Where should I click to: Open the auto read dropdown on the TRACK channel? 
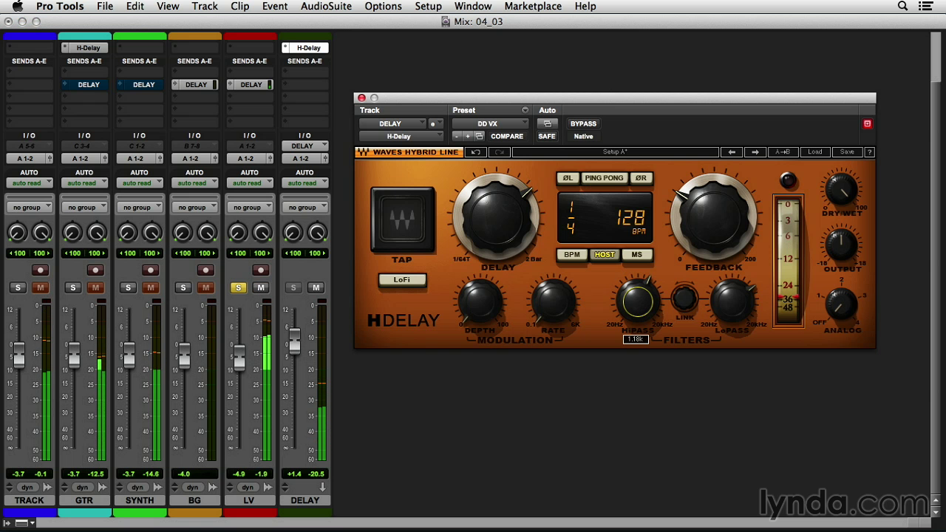30,183
